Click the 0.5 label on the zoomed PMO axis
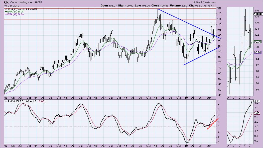The image size is (263, 148). click(x=256, y=136)
